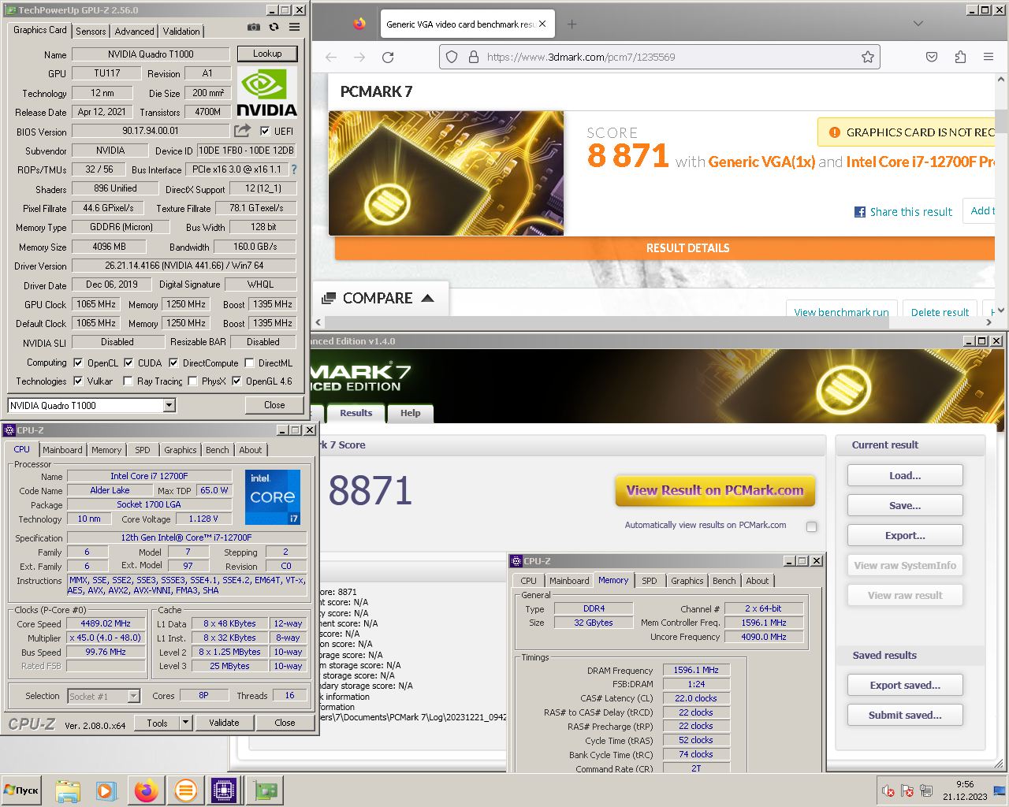1009x807 pixels.
Task: Reload the 3DMark page in Firefox
Action: 388,57
